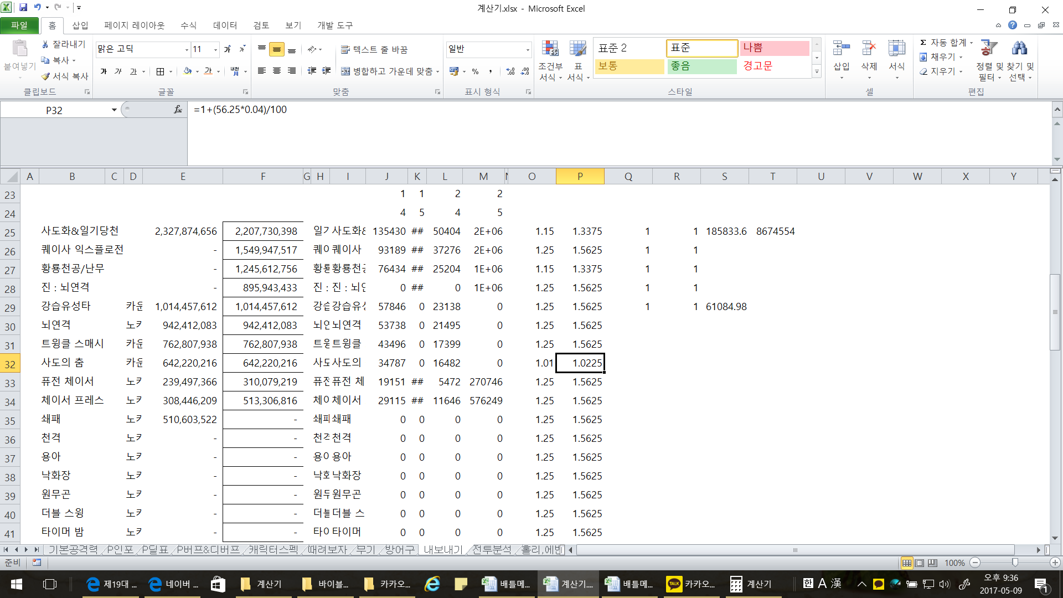The height and width of the screenshot is (598, 1063).
Task: Open the Name Box dropdown arrow
Action: click(x=114, y=110)
